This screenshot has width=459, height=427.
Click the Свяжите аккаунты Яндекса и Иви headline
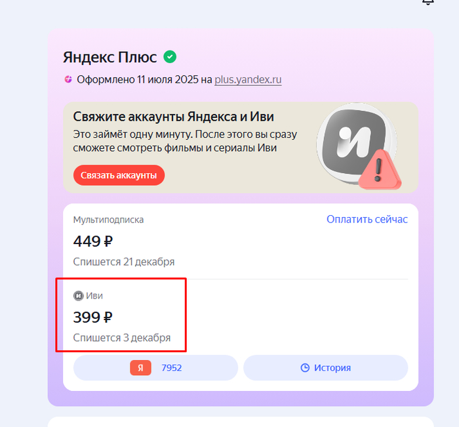click(x=173, y=117)
